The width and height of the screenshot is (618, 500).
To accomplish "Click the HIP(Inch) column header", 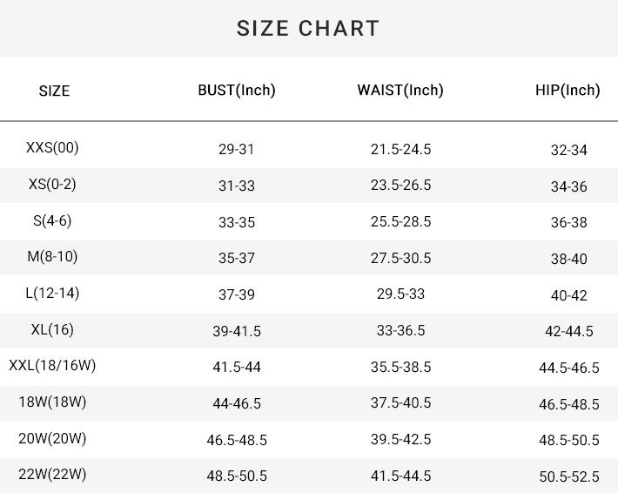I will click(568, 90).
